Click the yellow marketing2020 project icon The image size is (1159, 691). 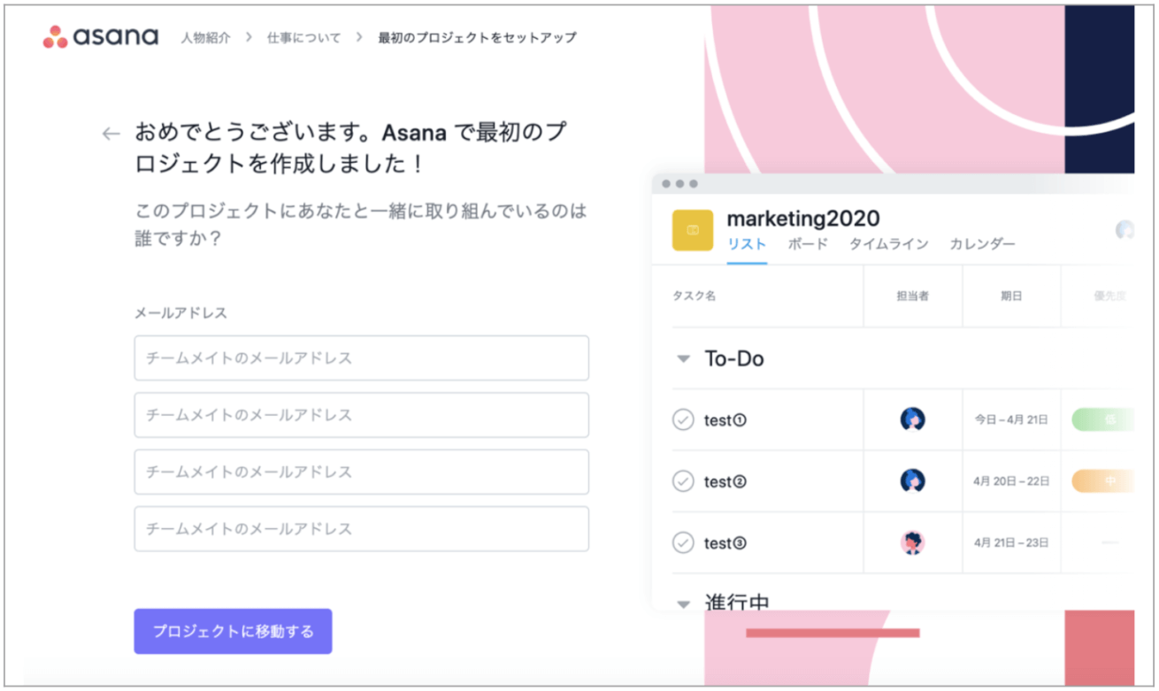(693, 230)
